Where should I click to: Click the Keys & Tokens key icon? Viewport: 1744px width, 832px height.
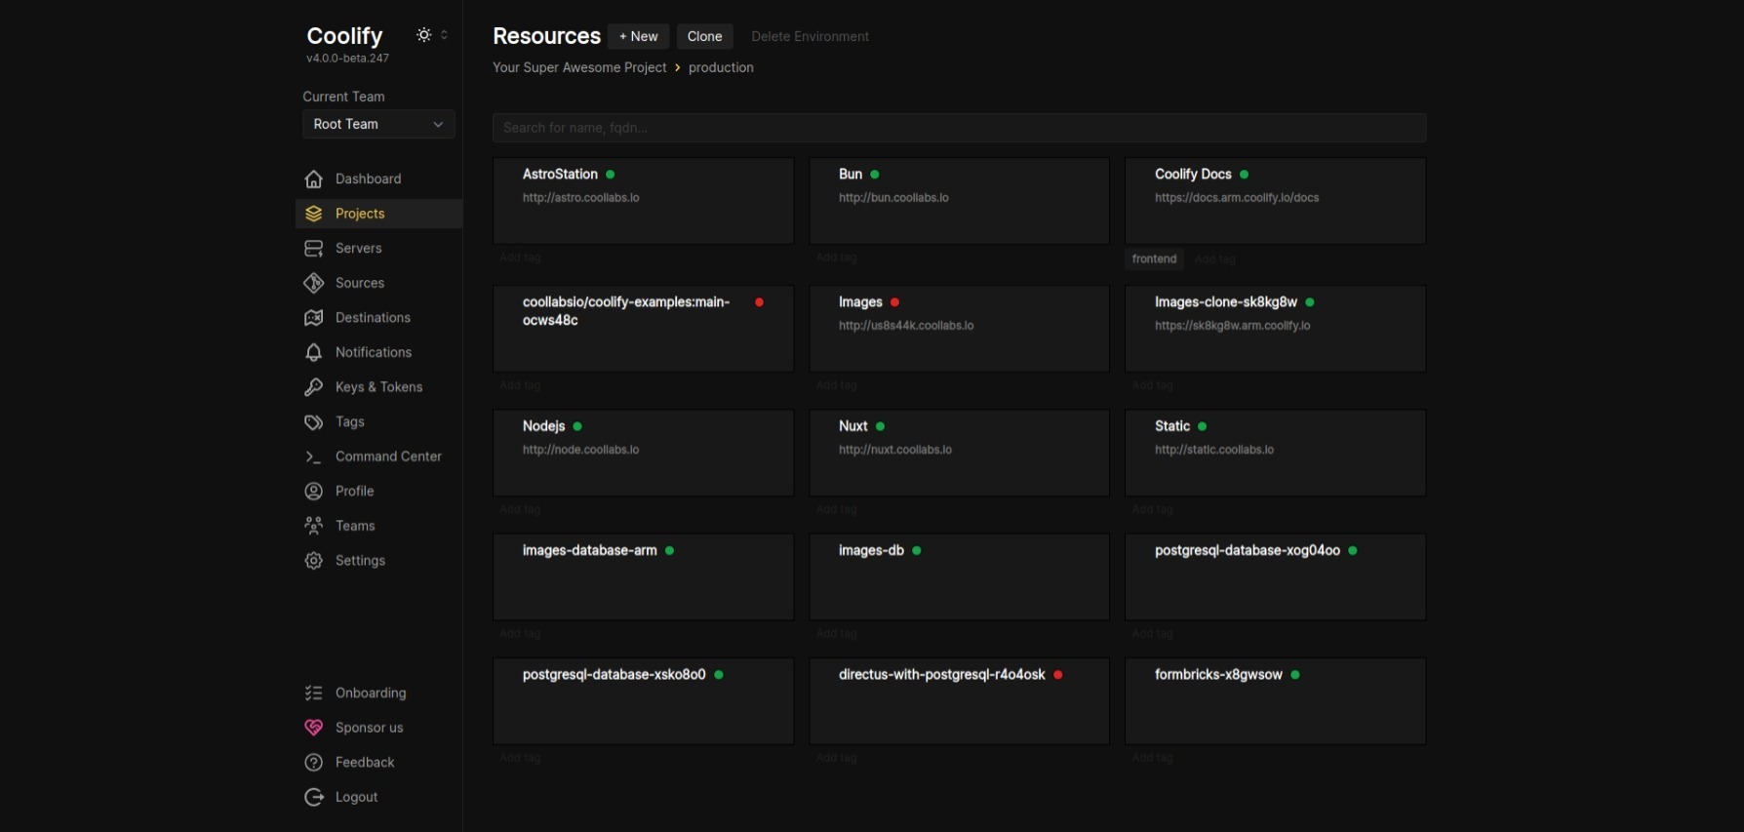coord(313,387)
